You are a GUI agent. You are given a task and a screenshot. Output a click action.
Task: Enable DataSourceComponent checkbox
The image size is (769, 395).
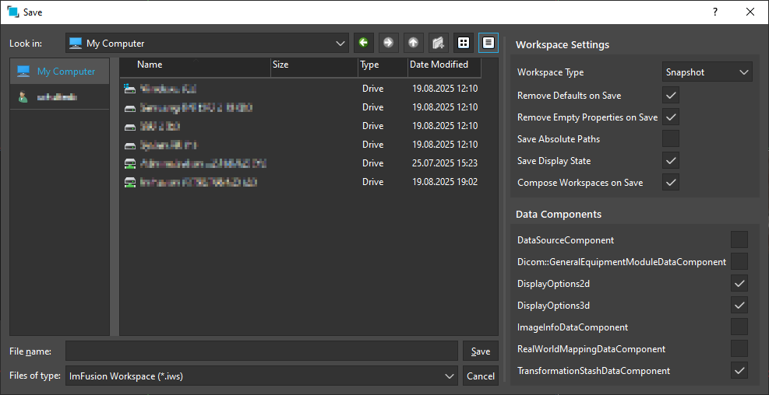click(739, 239)
